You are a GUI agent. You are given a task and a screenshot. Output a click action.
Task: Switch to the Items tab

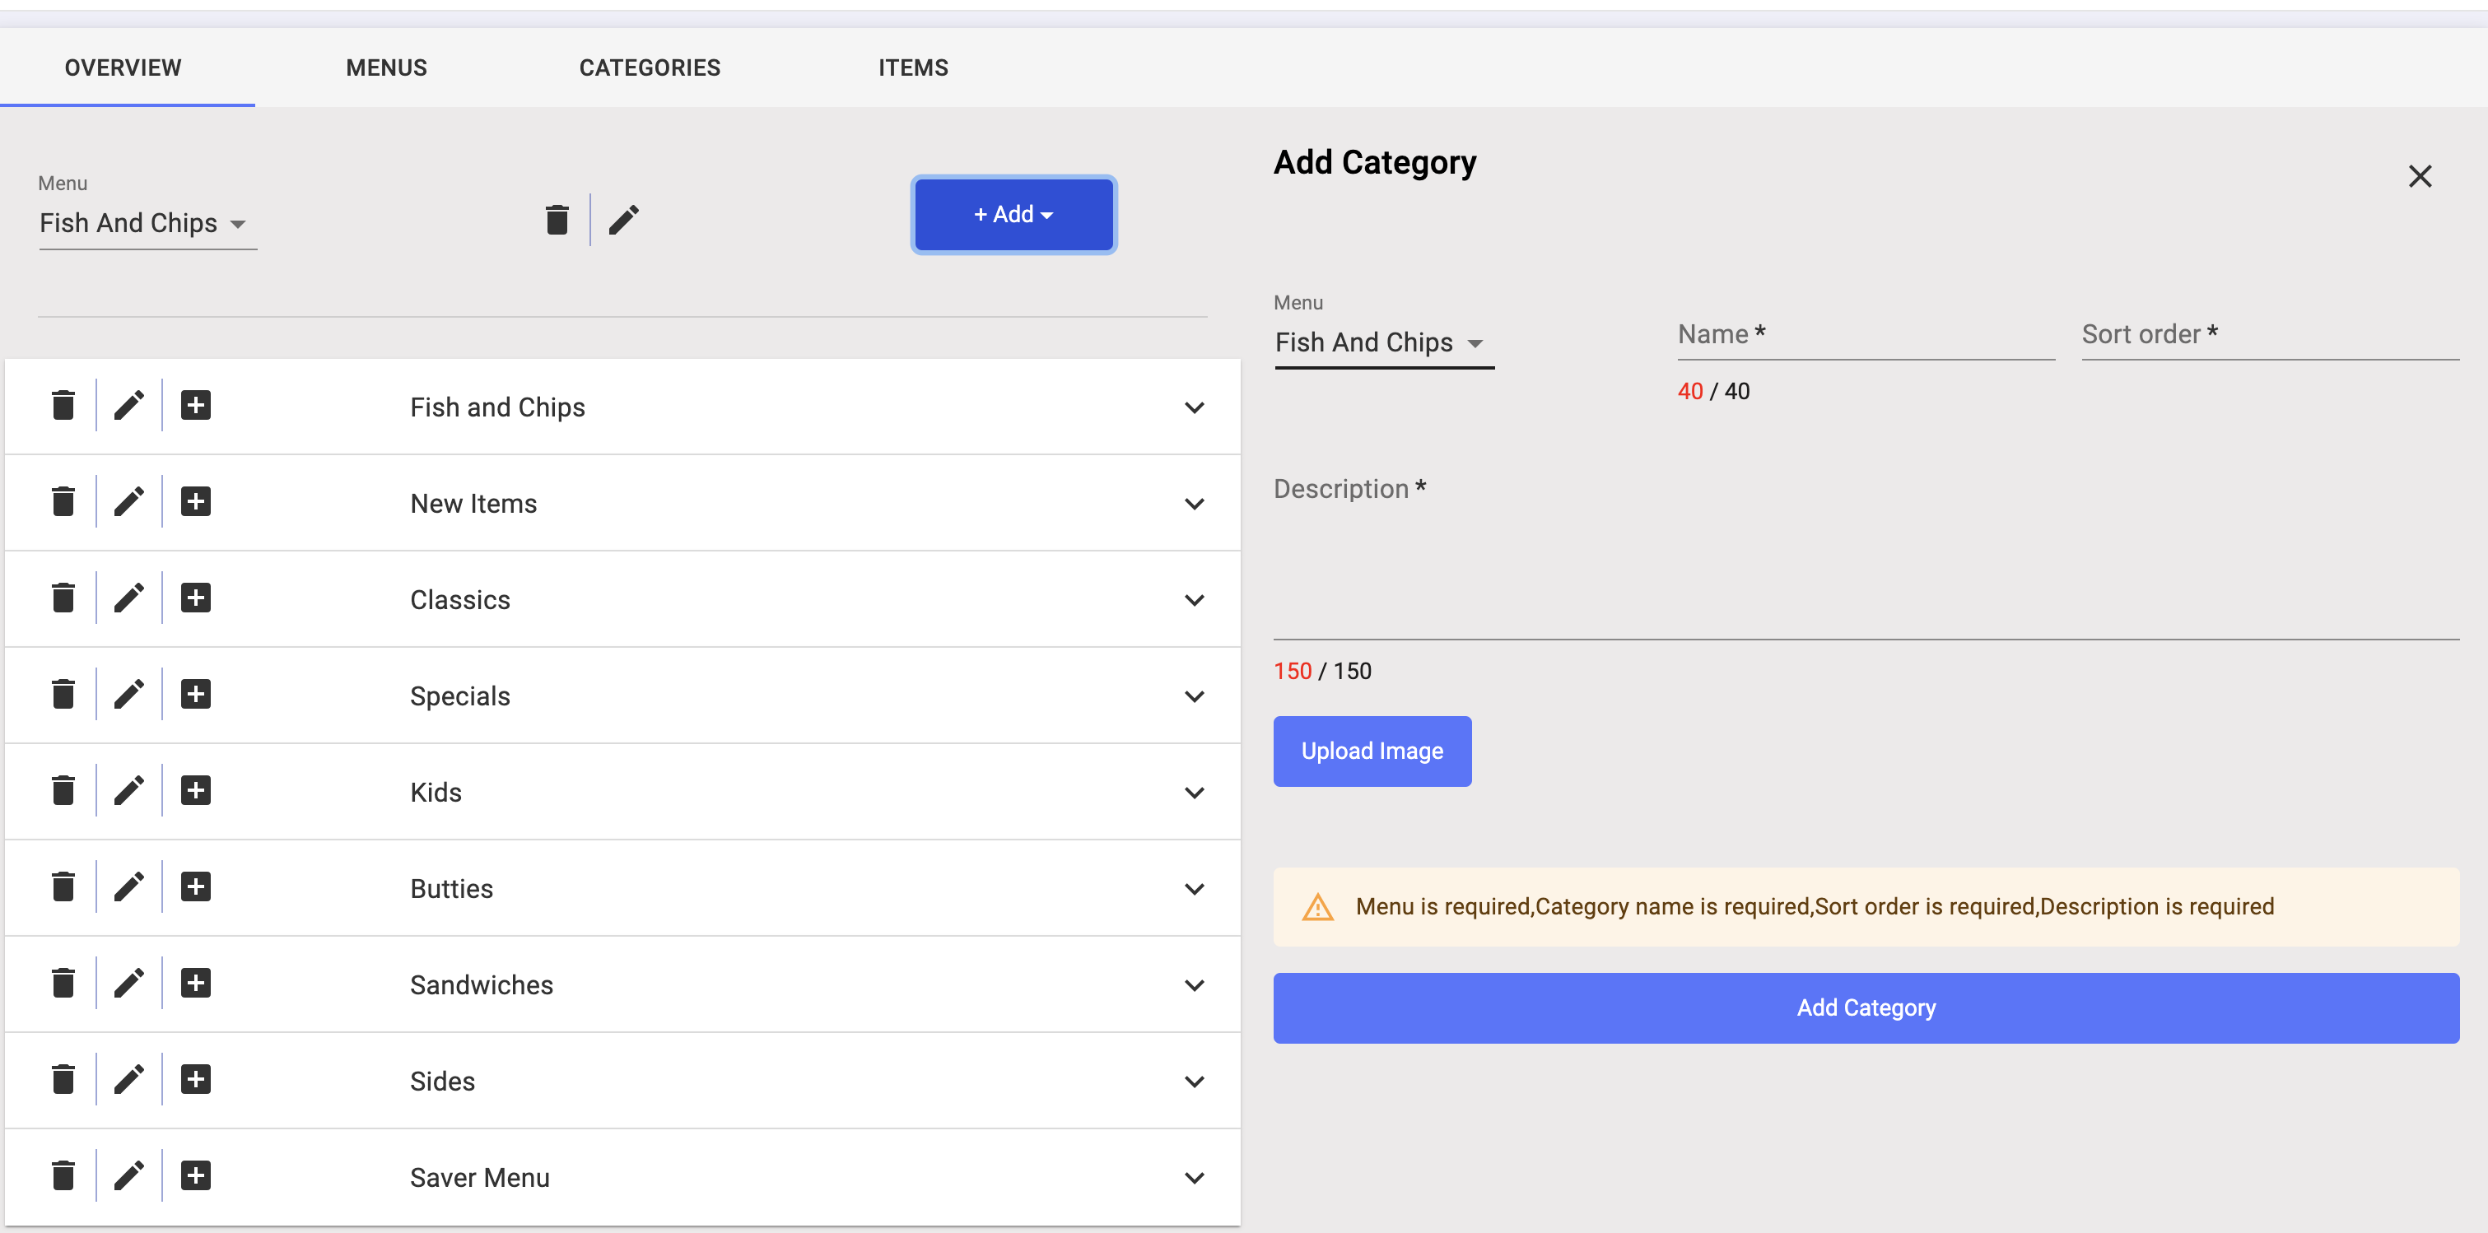coord(913,67)
